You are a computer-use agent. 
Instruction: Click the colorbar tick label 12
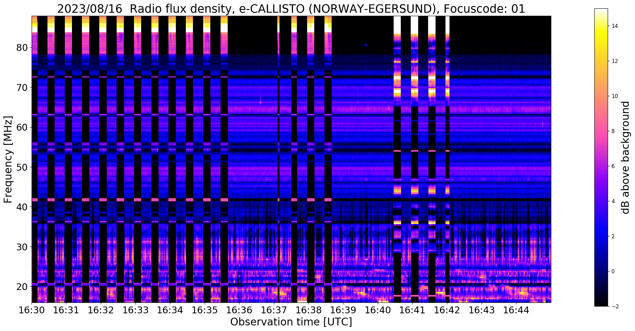pos(615,61)
